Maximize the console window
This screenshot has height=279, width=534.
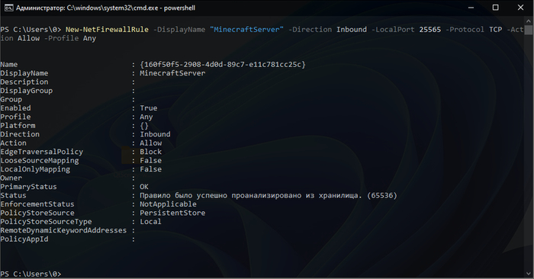tap(496, 8)
